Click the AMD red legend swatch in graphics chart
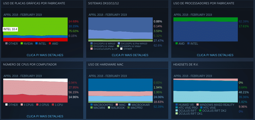This screenshot has width=255, height=120. (50, 44)
